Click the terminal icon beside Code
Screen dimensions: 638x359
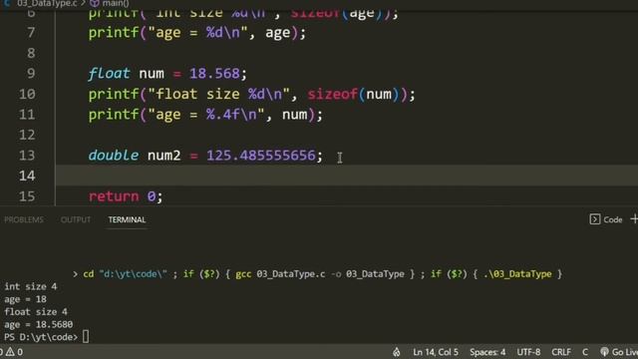click(x=594, y=219)
